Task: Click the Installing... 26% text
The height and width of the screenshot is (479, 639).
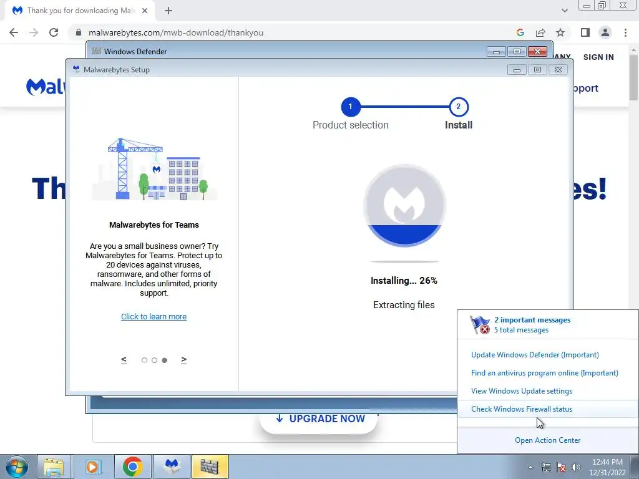Action: click(404, 281)
